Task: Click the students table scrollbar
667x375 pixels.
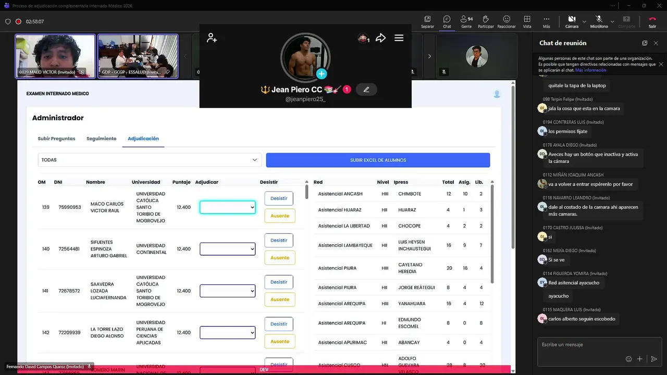Action: [306, 192]
